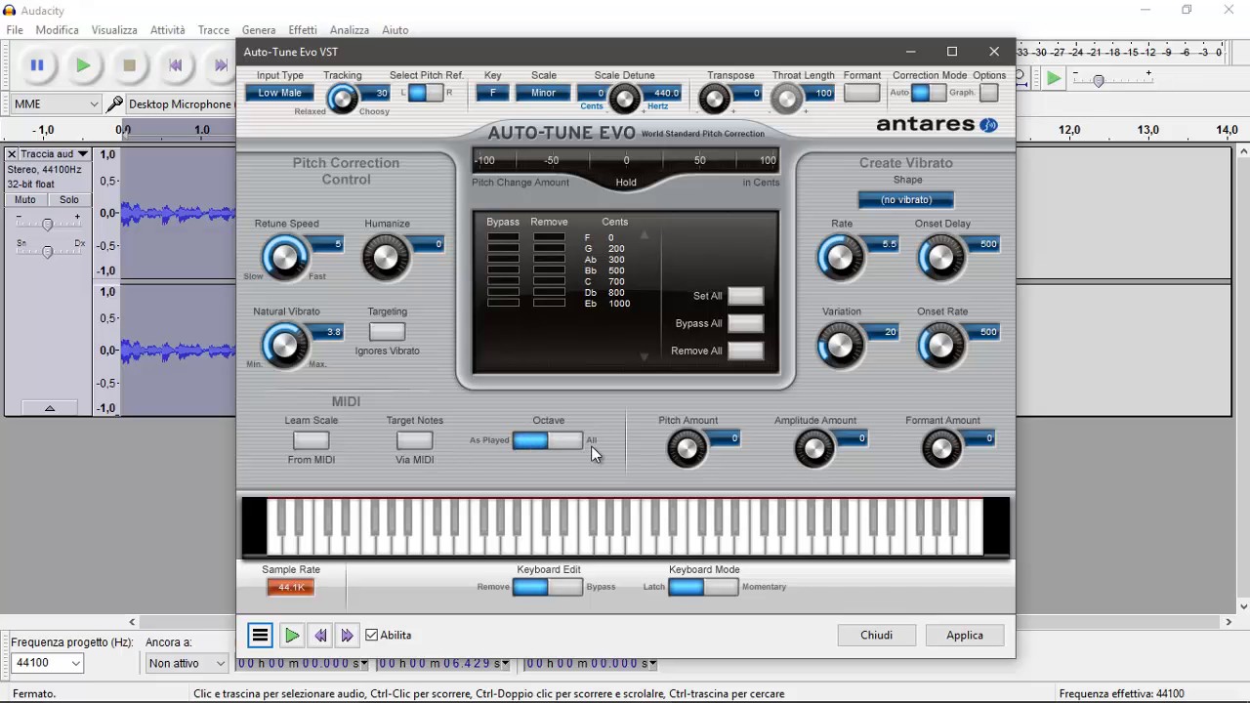Open the Modifica menu
Viewport: 1250px width, 703px height.
pyautogui.click(x=57, y=30)
